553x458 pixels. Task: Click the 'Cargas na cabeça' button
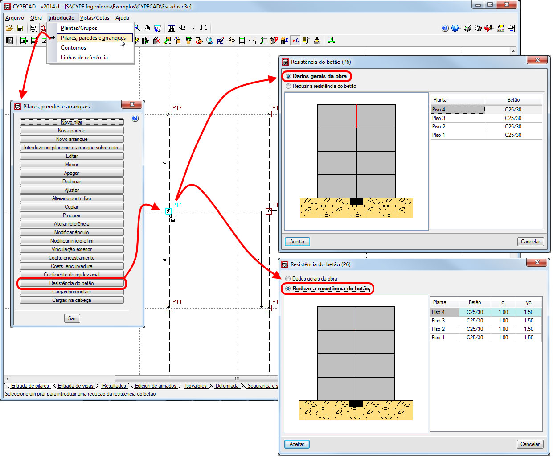pos(72,300)
